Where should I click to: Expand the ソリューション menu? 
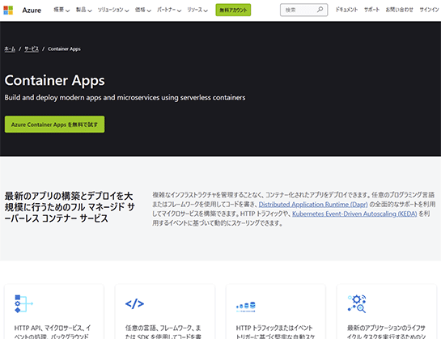pyautogui.click(x=113, y=11)
